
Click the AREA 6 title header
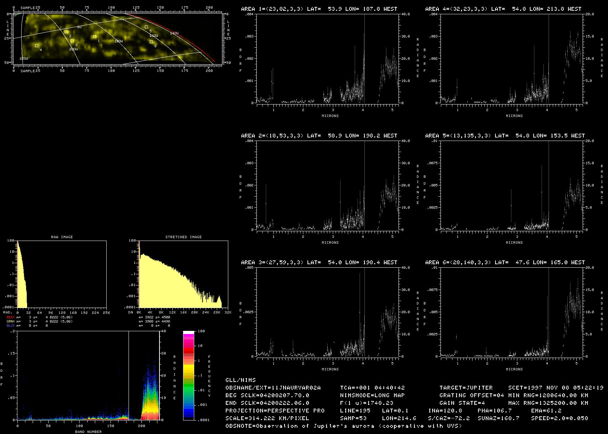coord(505,262)
